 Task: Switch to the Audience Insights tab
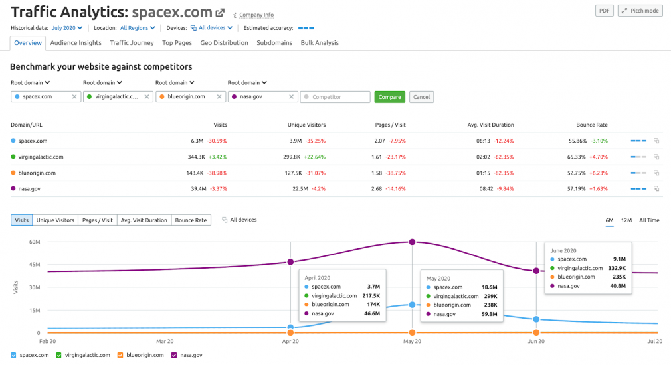point(76,42)
